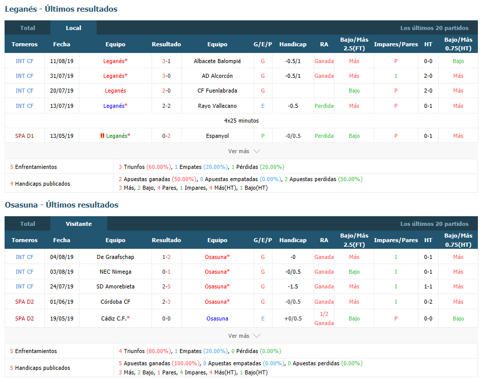Select Visitante tab in Osasuna table
This screenshot has height=378, width=484.
(x=79, y=223)
